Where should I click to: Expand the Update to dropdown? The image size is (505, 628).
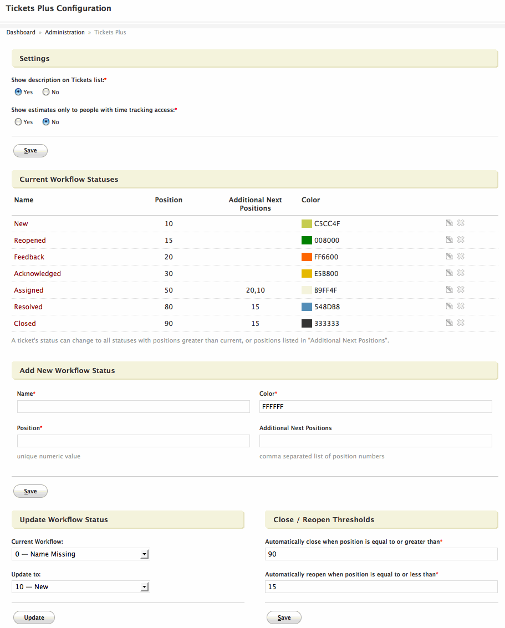coord(80,587)
